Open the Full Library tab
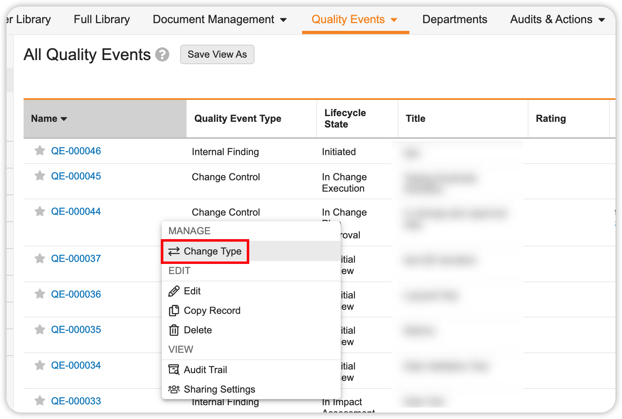Image resolution: width=622 pixels, height=419 pixels. [102, 19]
